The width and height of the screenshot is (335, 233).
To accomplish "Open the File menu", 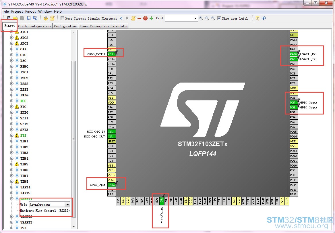I will [6, 11].
